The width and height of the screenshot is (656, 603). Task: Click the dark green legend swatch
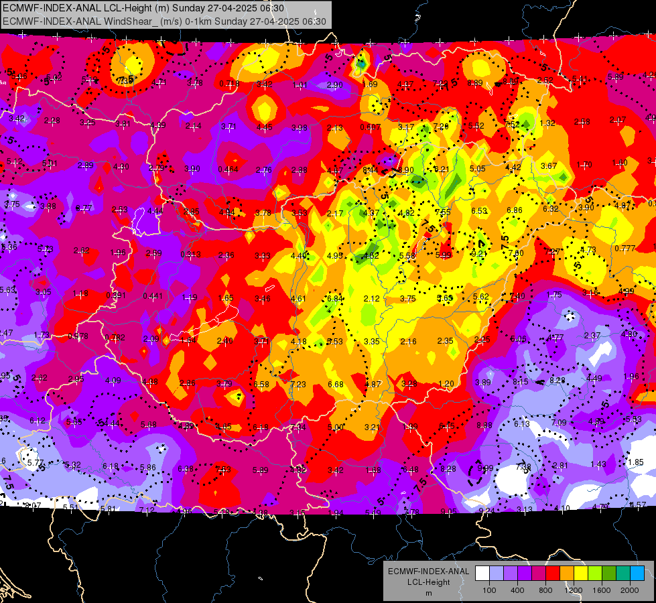pos(608,574)
